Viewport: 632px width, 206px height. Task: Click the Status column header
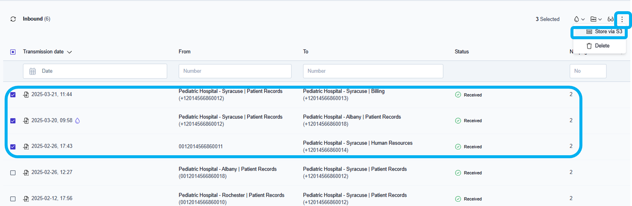[461, 52]
